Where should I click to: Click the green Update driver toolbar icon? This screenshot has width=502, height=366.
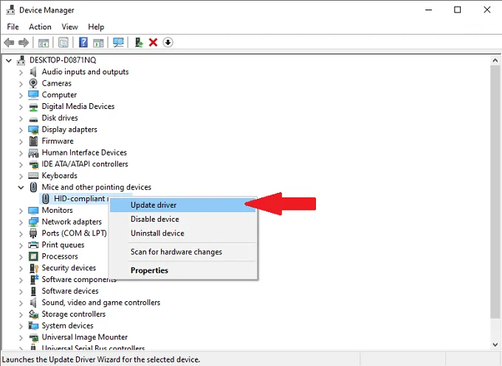tap(139, 42)
